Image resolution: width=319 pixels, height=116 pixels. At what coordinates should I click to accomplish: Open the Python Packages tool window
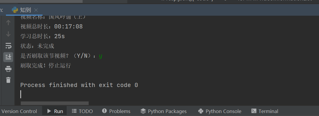pyautogui.click(x=163, y=111)
